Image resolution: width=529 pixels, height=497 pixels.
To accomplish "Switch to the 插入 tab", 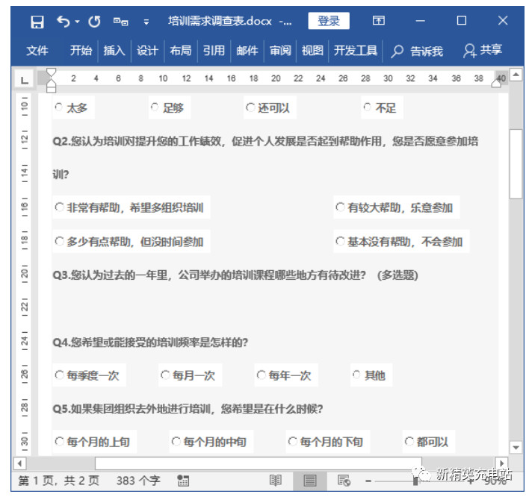I will click(114, 51).
